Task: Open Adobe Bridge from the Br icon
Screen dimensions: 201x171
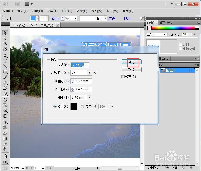Action: tap(18, 4)
